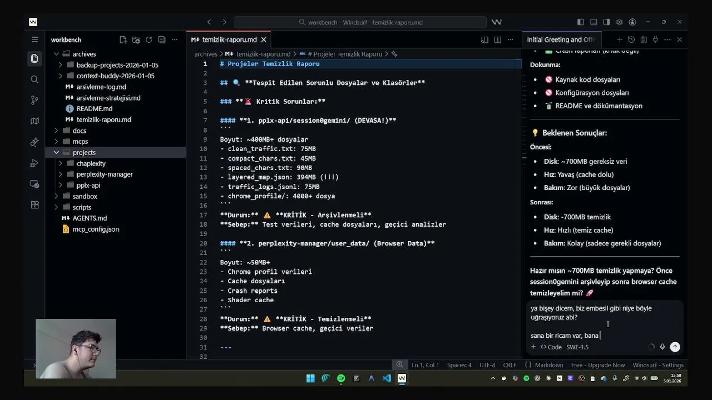Open editor more actions ellipsis

[x=510, y=39]
